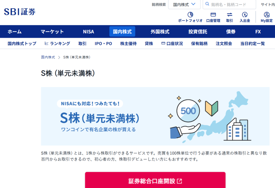Click the search magnifier icon
Viewport: 275px width, 188px height.
tap(207, 4)
